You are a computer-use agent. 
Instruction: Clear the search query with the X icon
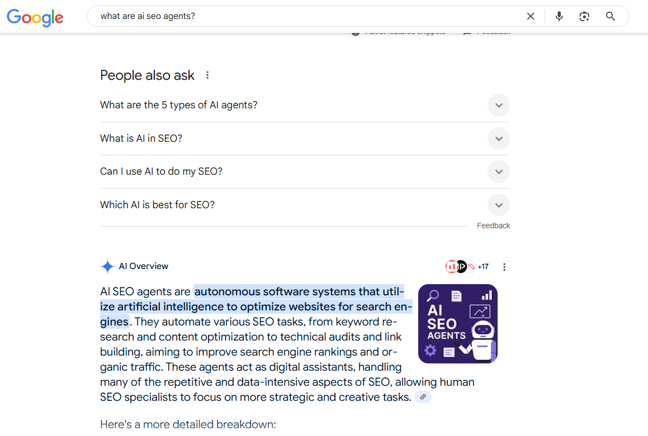[x=530, y=16]
